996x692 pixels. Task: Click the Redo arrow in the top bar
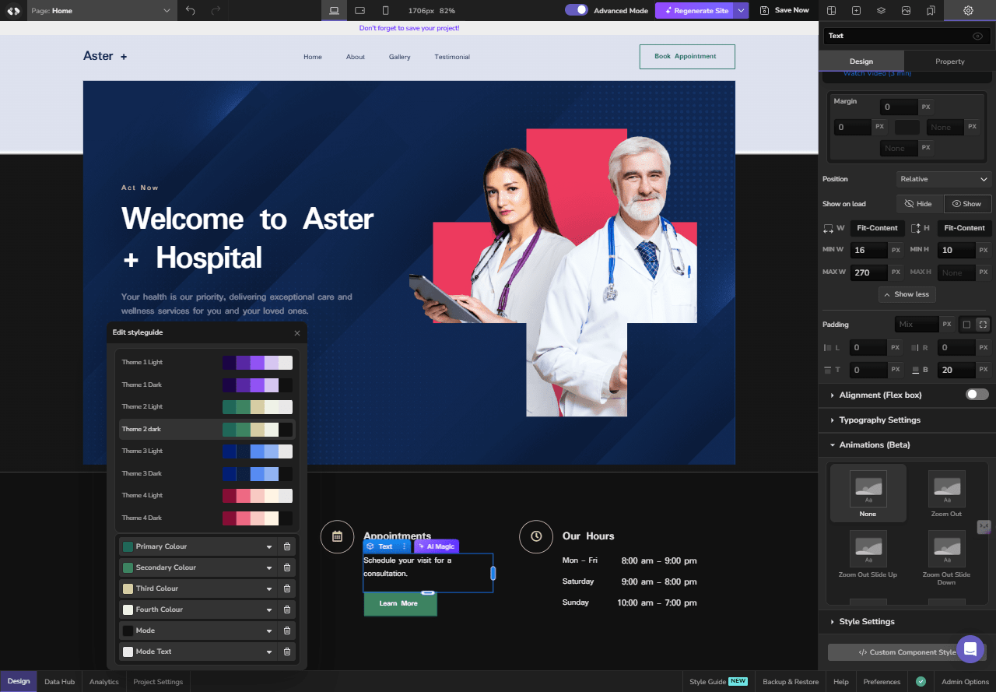tap(216, 10)
